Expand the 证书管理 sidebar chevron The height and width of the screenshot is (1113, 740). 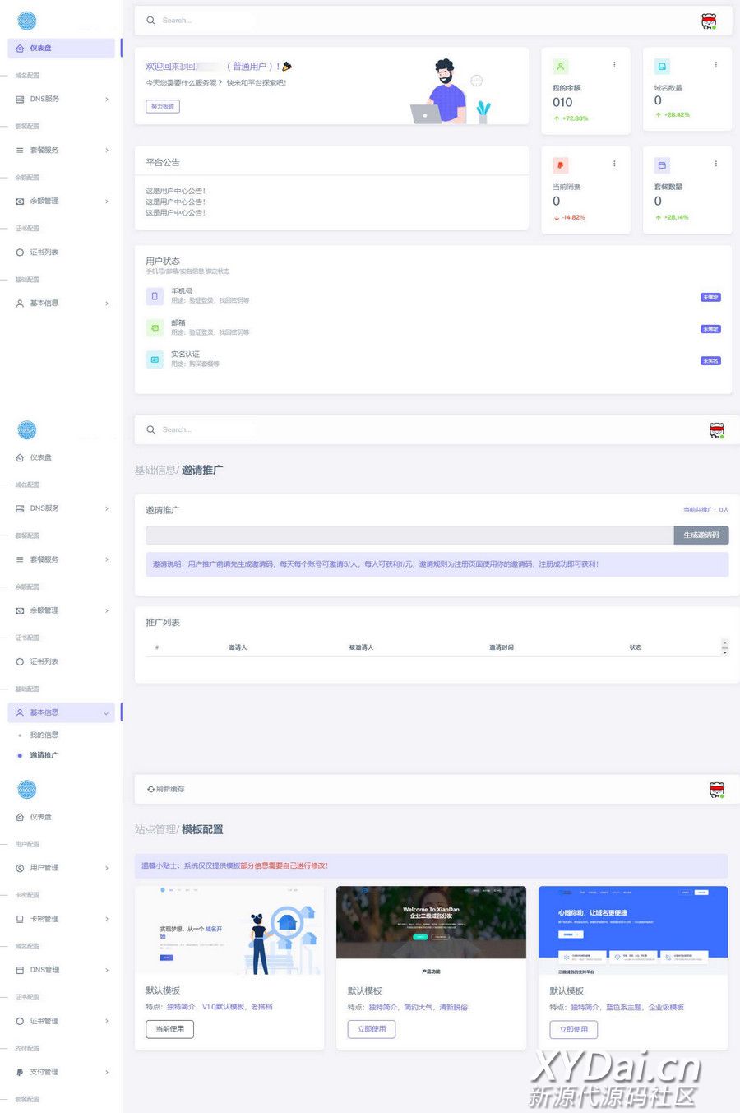coord(107,1021)
